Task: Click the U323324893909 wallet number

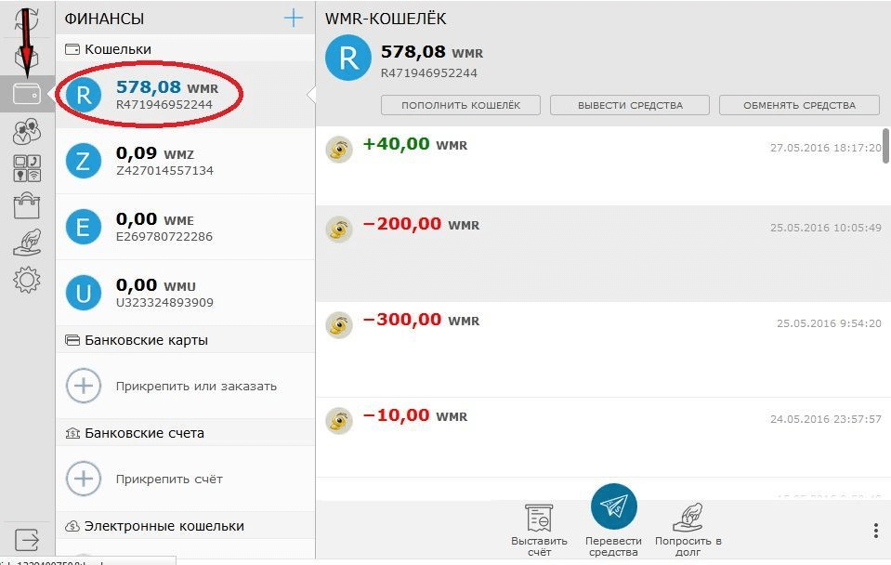Action: (164, 302)
